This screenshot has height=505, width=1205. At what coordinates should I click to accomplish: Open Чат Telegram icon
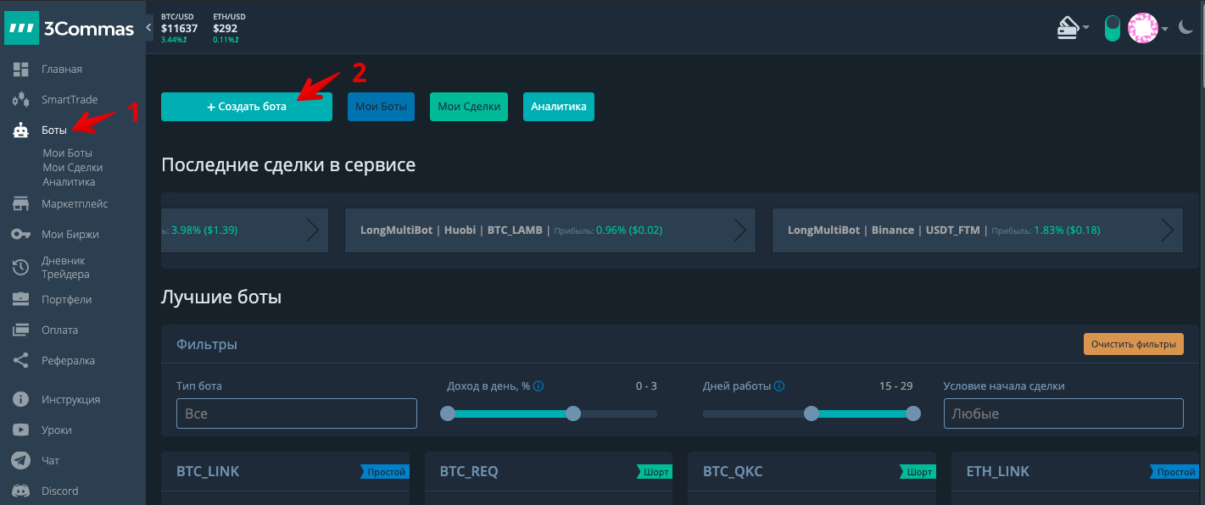coord(21,461)
